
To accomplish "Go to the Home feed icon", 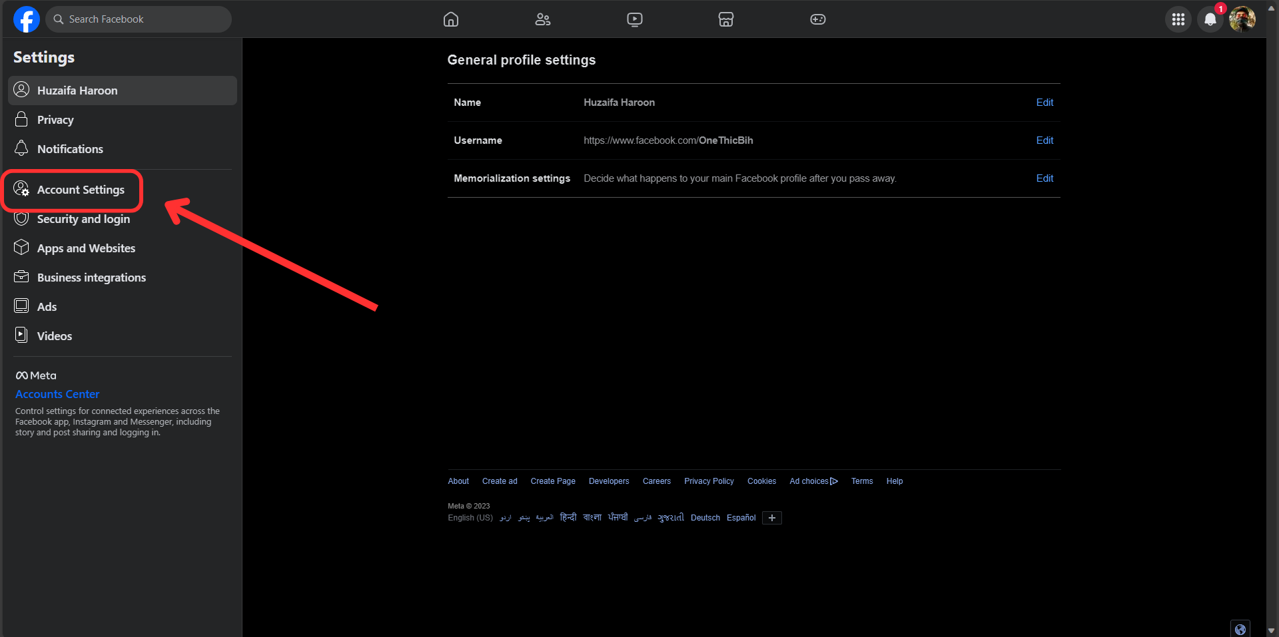I will point(451,19).
